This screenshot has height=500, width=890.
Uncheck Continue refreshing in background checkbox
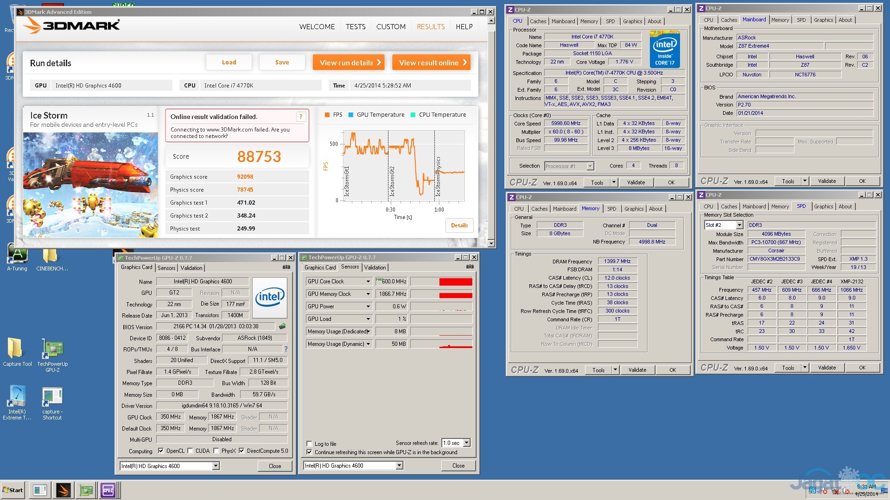pos(309,452)
